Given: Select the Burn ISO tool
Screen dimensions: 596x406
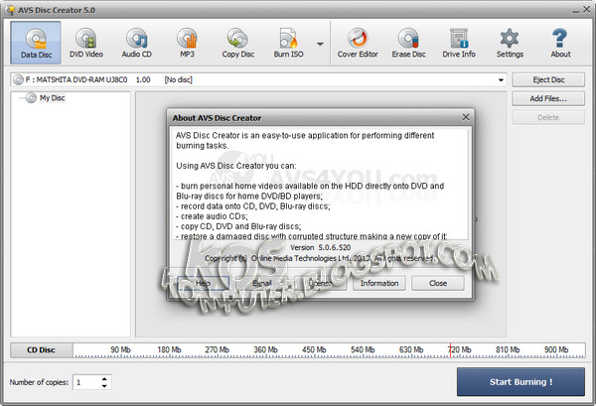Looking at the screenshot, I should coord(288,43).
